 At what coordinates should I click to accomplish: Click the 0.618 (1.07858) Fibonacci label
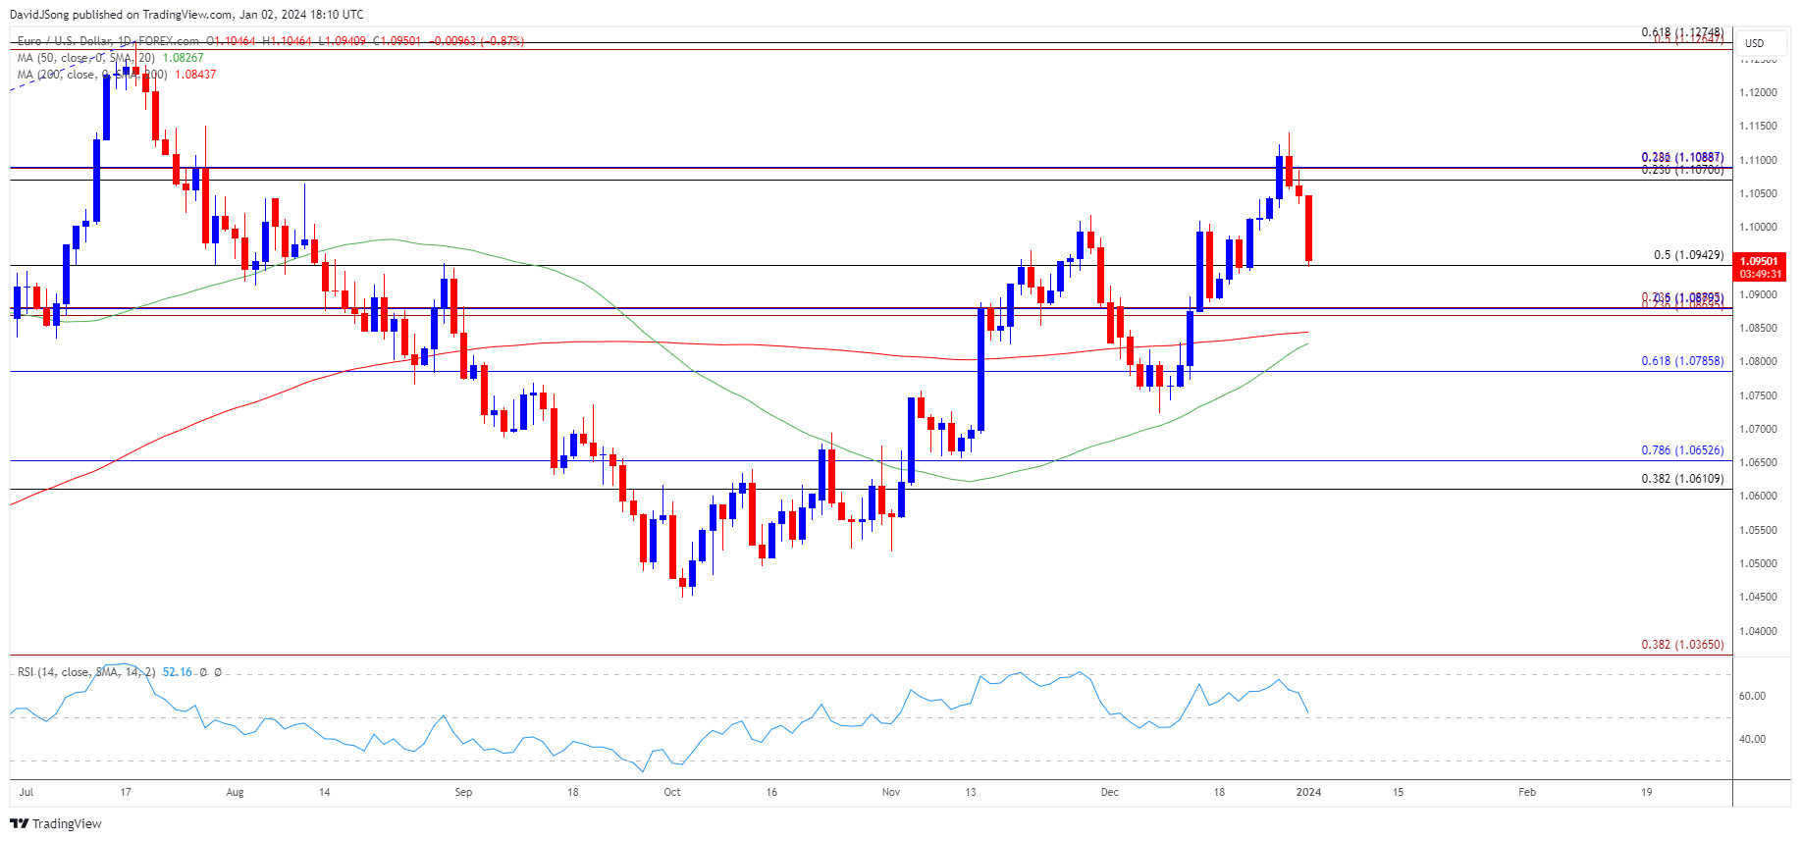[1682, 361]
